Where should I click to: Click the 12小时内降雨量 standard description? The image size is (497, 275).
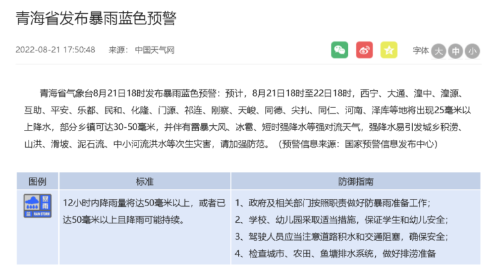click(144, 211)
